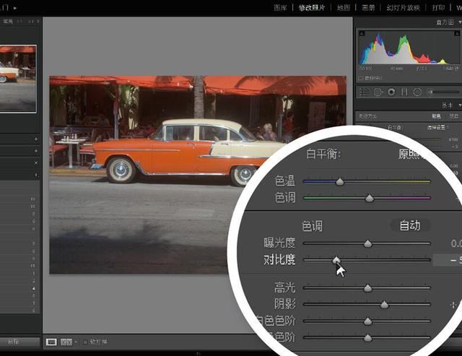Select the graduated filter tool icon

pos(404,92)
